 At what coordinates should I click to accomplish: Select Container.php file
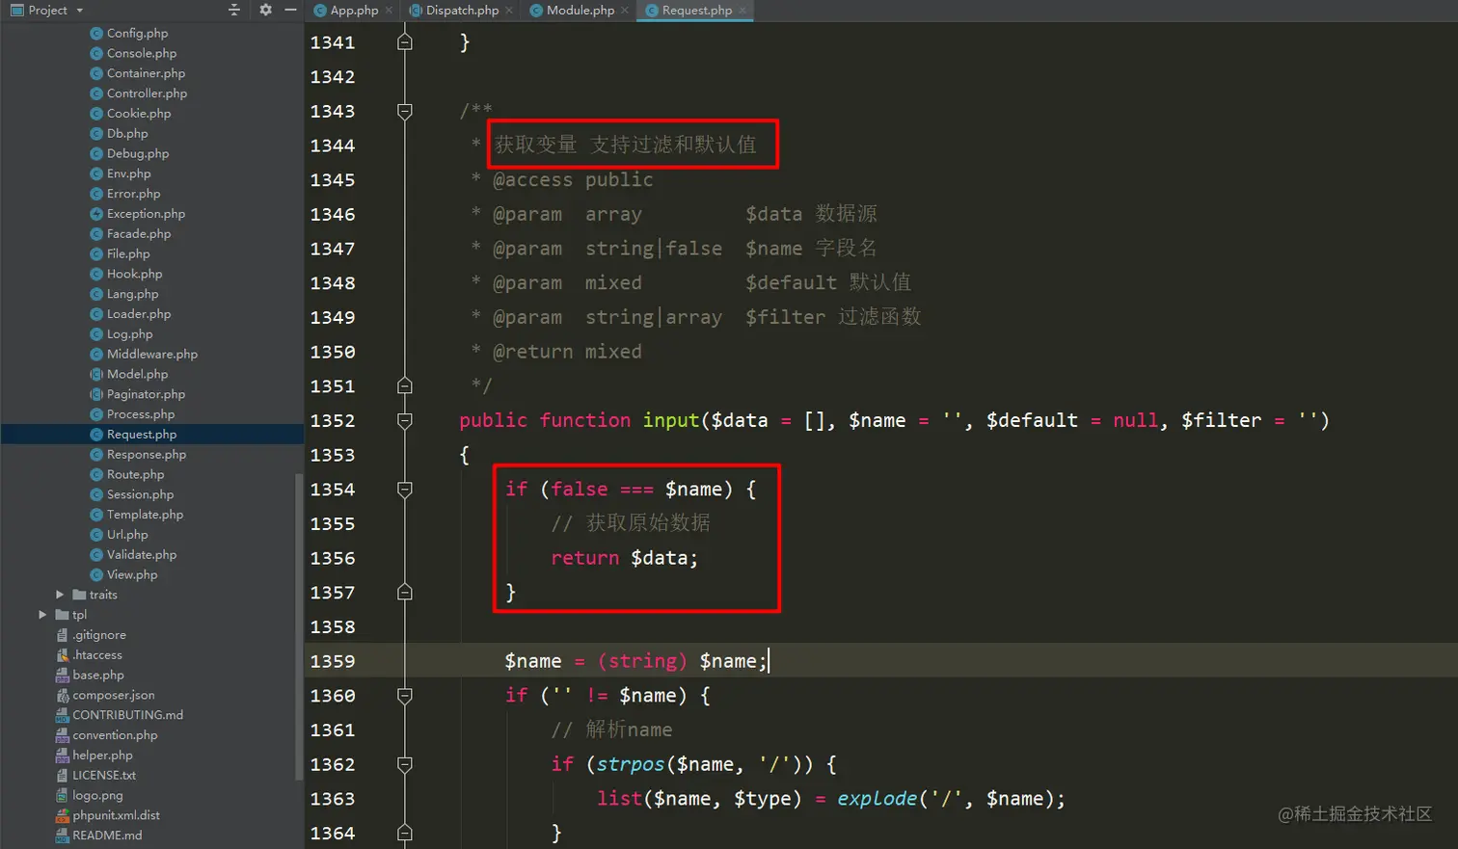point(146,73)
